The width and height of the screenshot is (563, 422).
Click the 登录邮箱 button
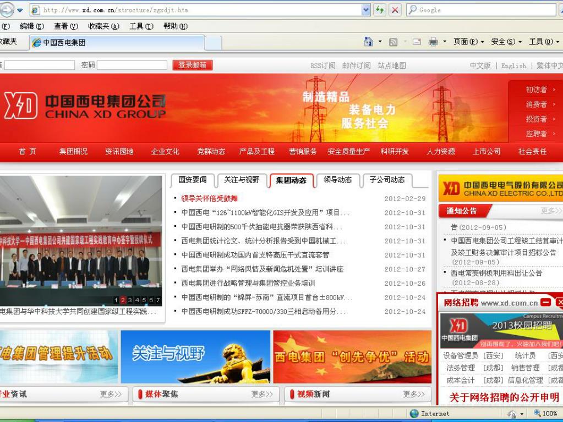pyautogui.click(x=193, y=65)
